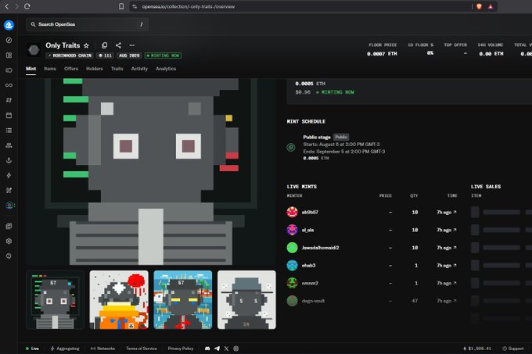Screen dimensions: 532x354
Task: Open the Discord icon in the footer
Action: 207,349
